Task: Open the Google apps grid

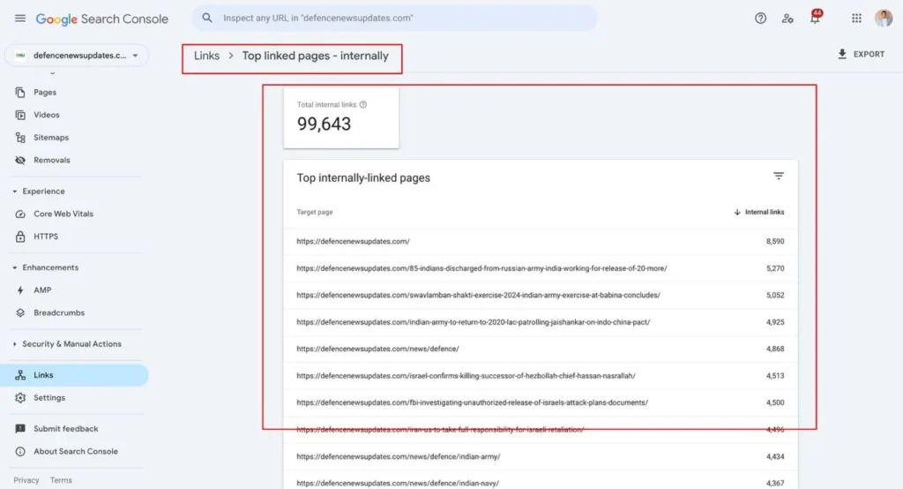Action: tap(856, 19)
